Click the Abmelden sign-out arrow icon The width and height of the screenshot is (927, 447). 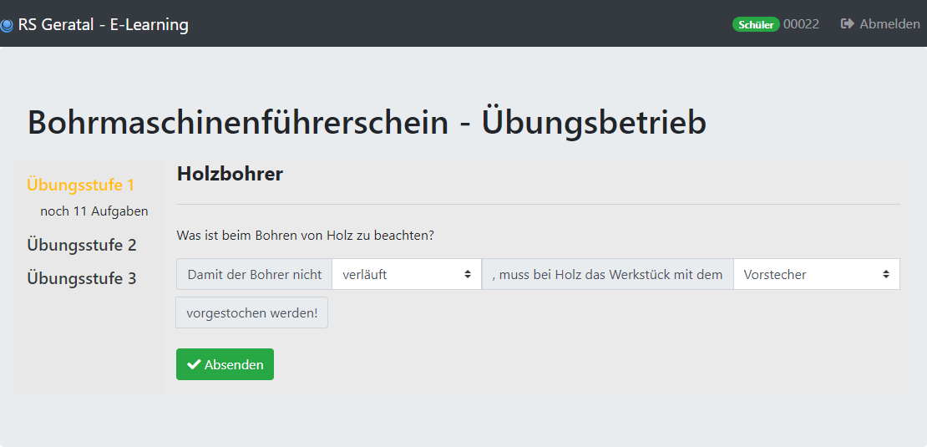coord(848,24)
